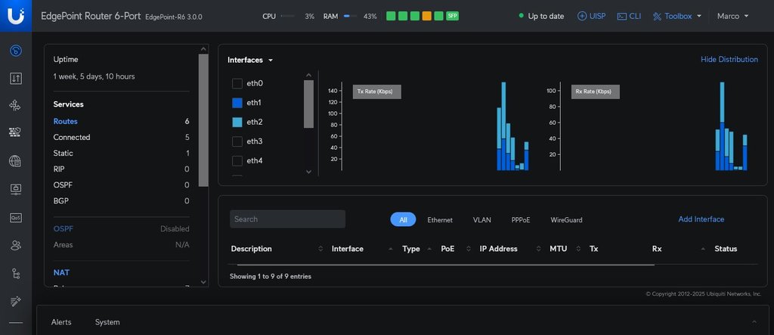Open the Routing sidebar icon
The height and width of the screenshot is (335, 774).
pyautogui.click(x=15, y=106)
